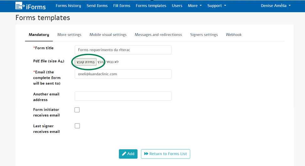Switch to More settings tab

[x=69, y=35]
